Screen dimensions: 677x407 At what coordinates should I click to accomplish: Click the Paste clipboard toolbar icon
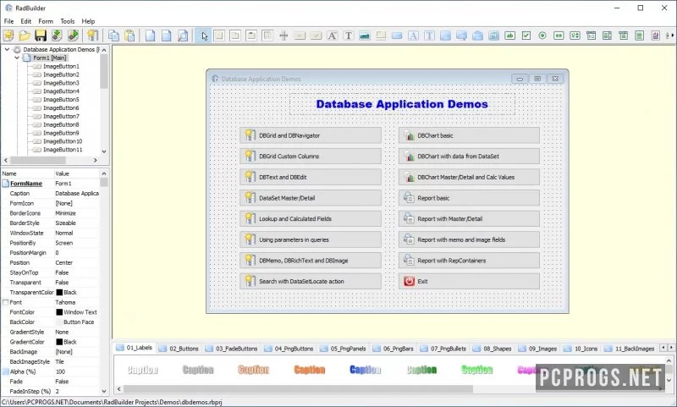tap(129, 36)
